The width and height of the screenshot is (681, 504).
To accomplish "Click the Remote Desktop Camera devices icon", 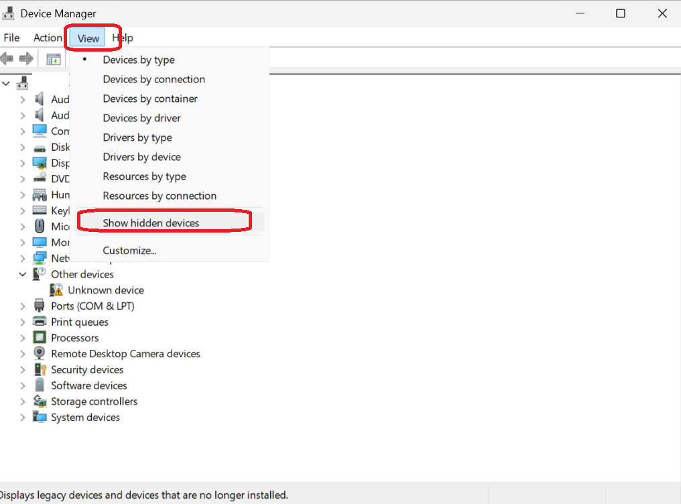I will pos(39,353).
